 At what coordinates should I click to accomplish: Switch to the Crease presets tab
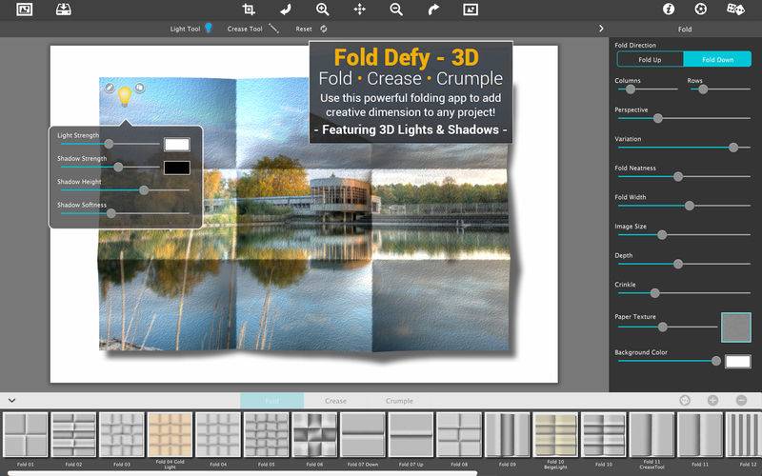click(x=336, y=401)
